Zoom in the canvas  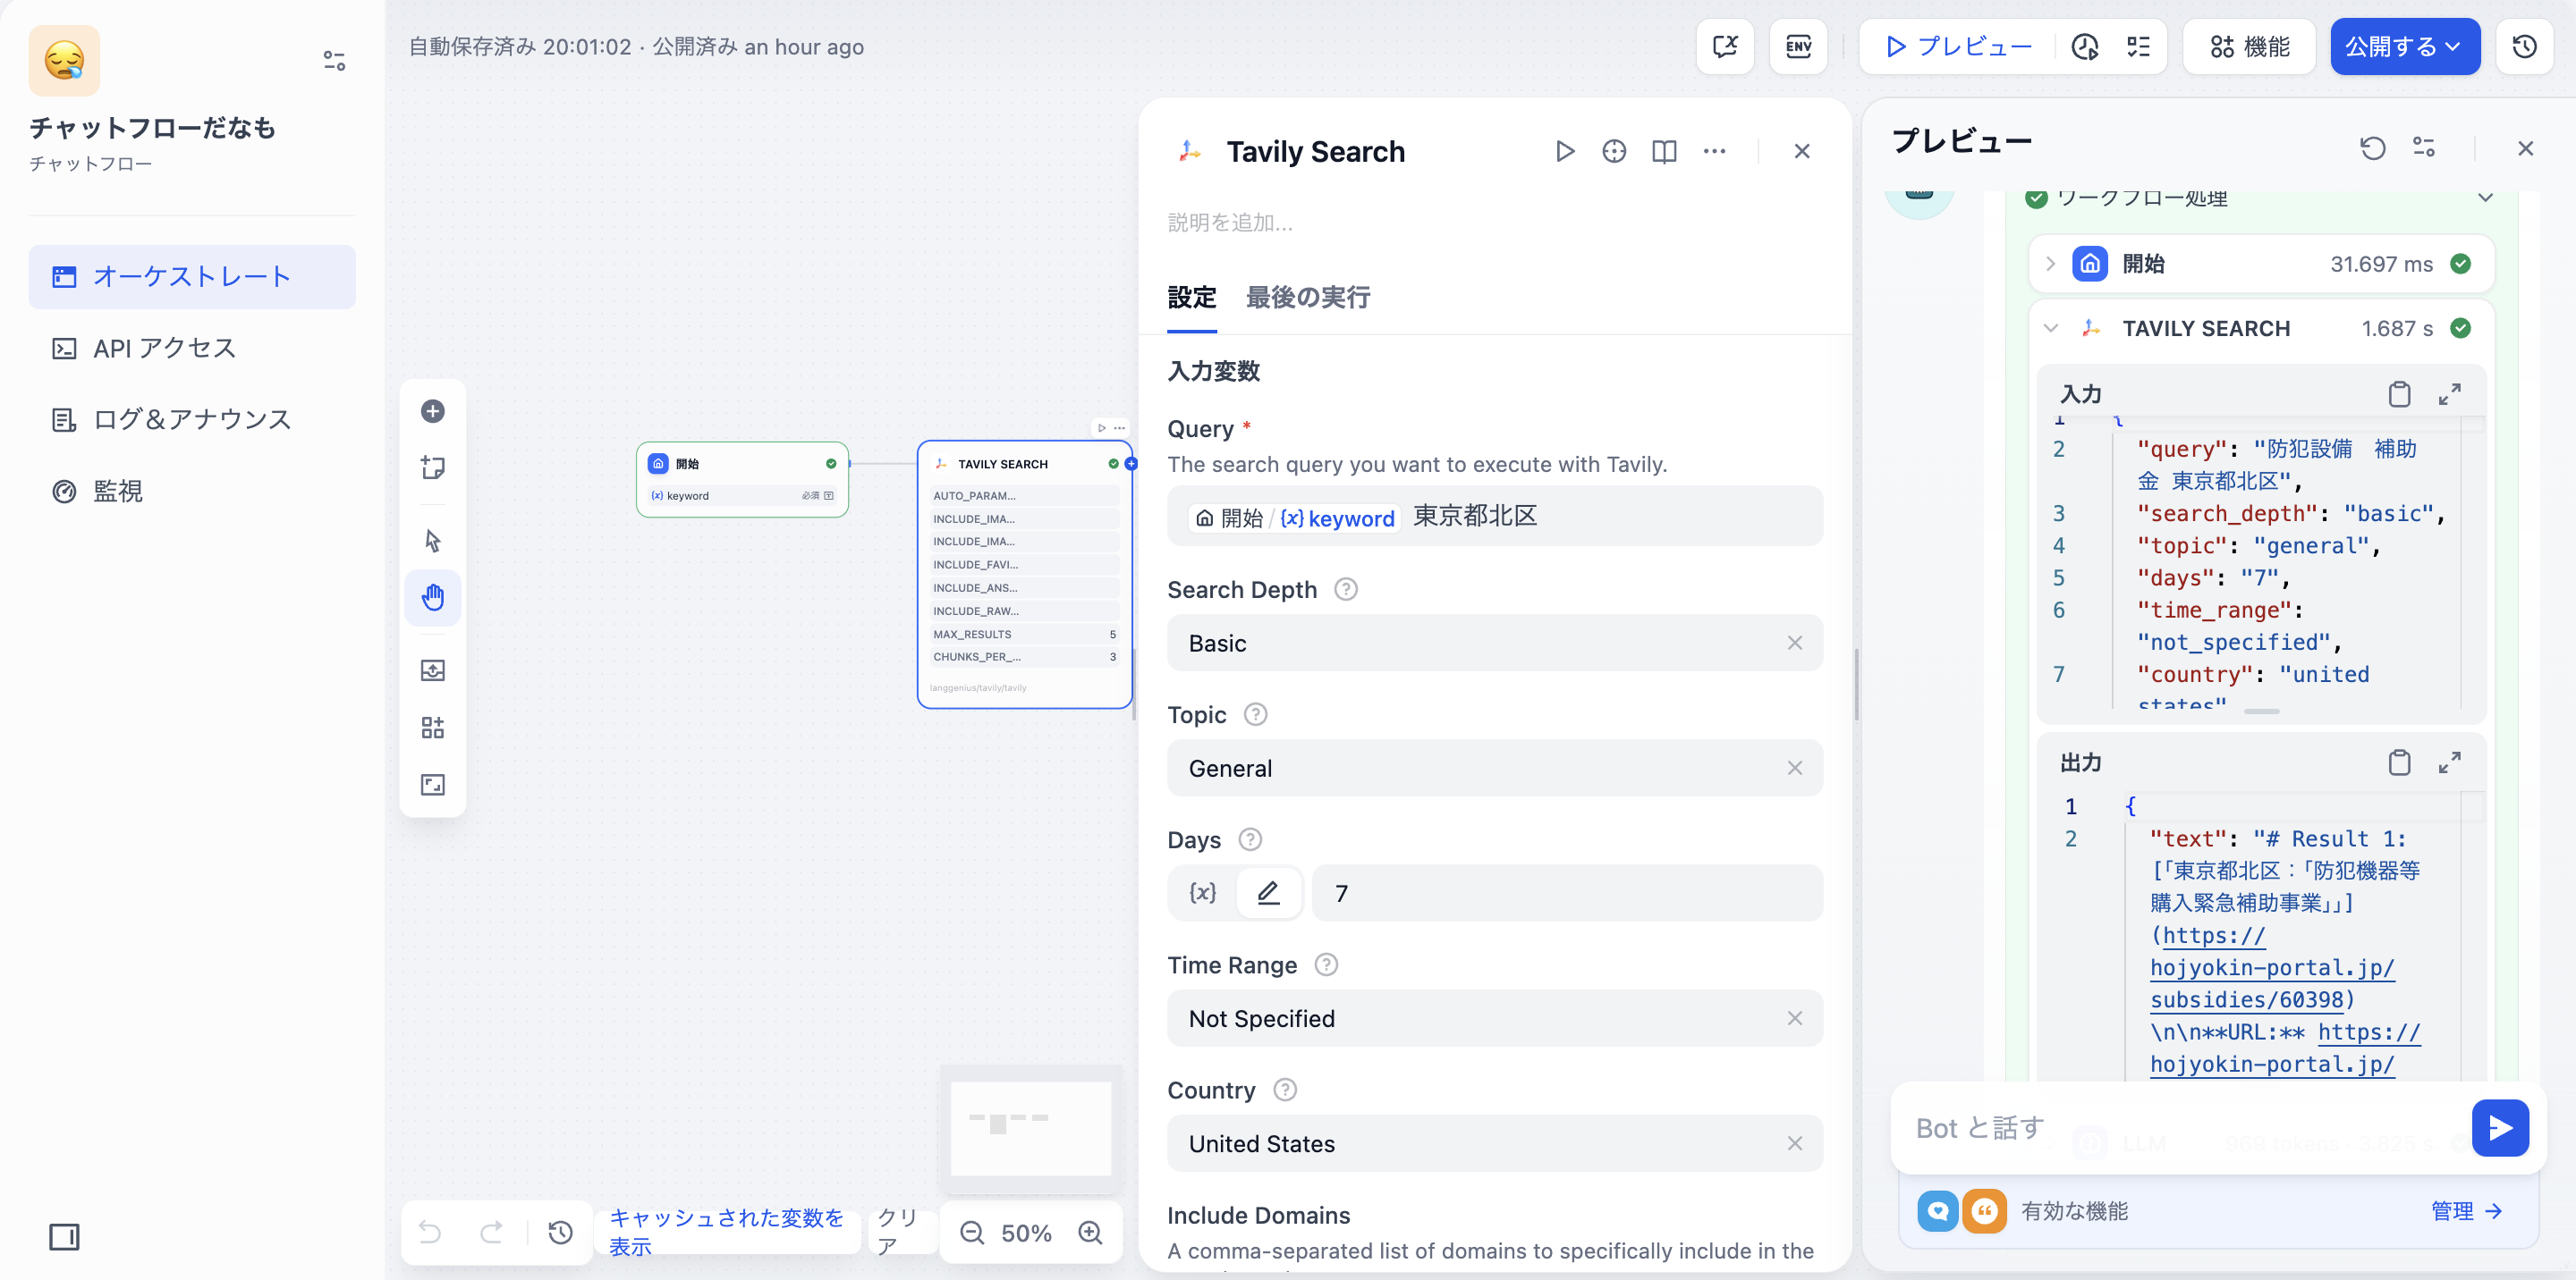(x=1090, y=1233)
